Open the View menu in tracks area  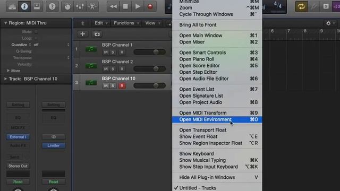point(152,23)
